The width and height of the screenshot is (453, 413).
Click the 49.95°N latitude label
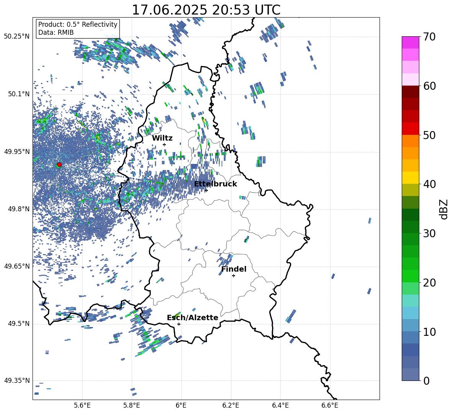point(17,151)
